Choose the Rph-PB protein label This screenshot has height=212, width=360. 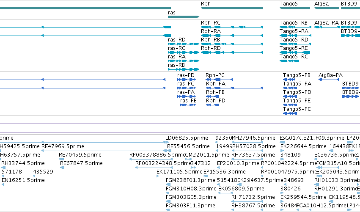coord(215,92)
